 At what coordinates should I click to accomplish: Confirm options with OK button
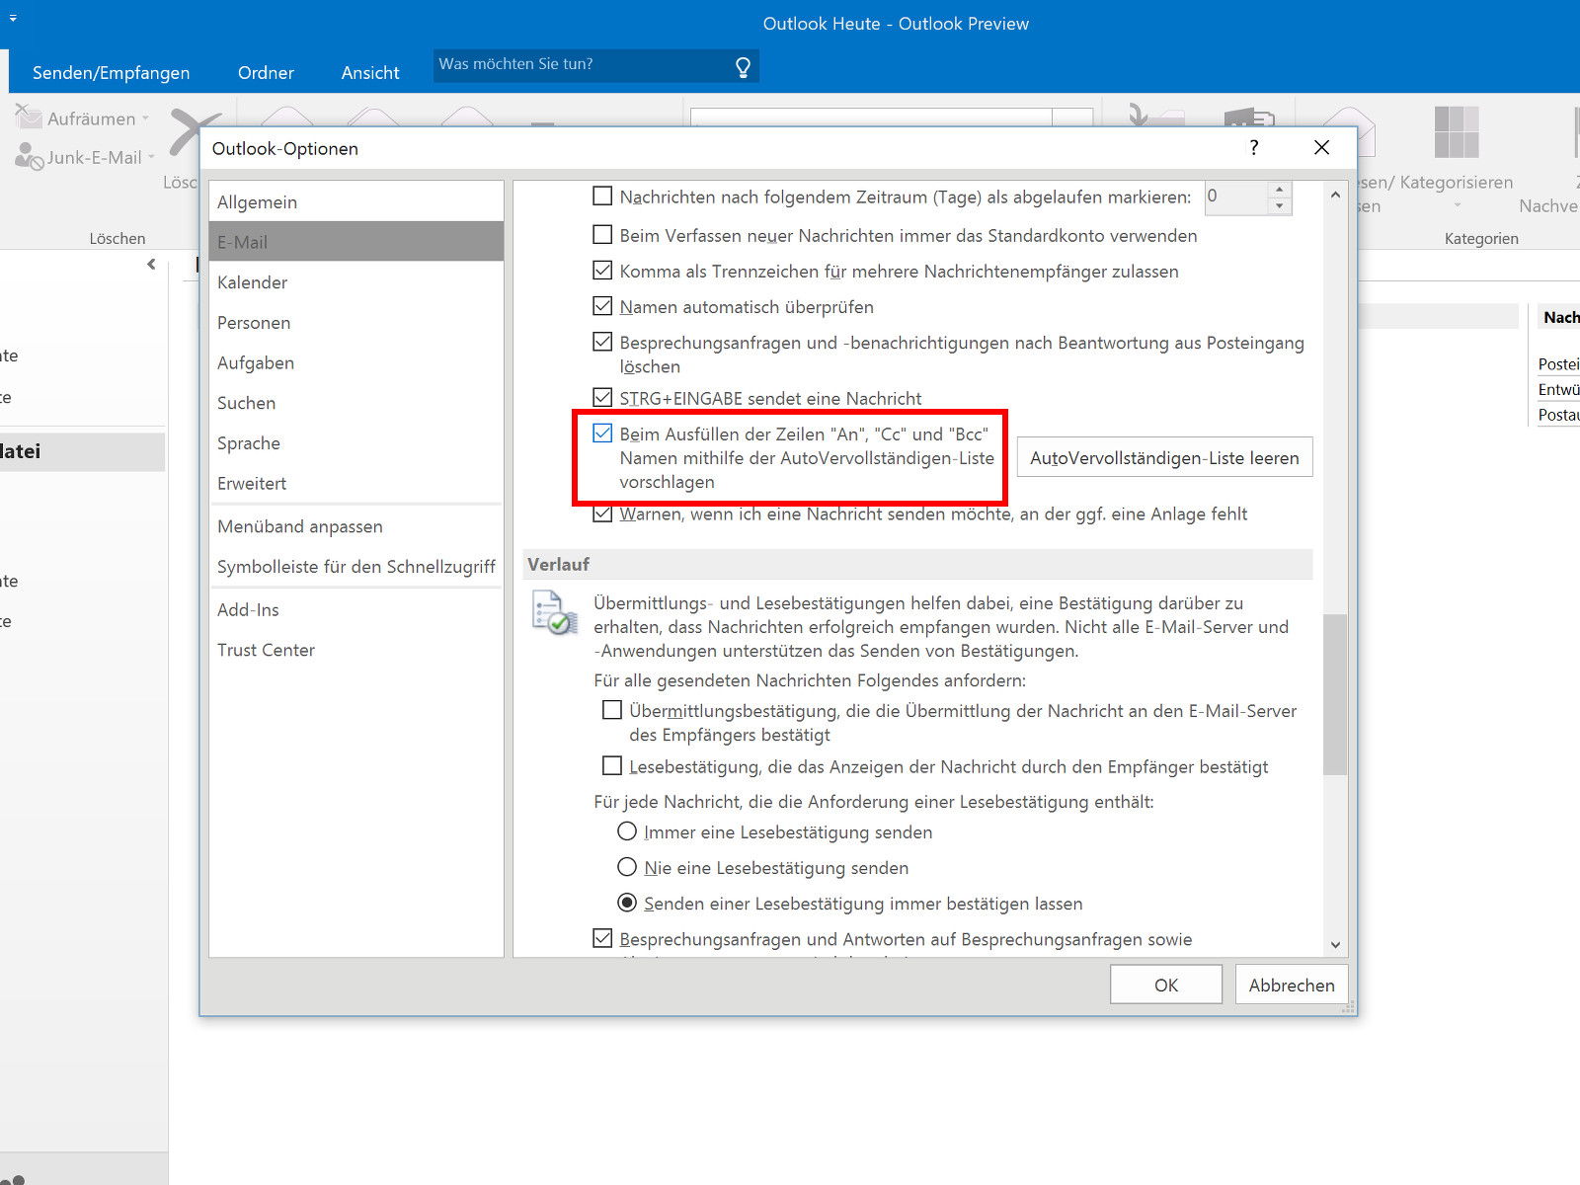click(1166, 985)
